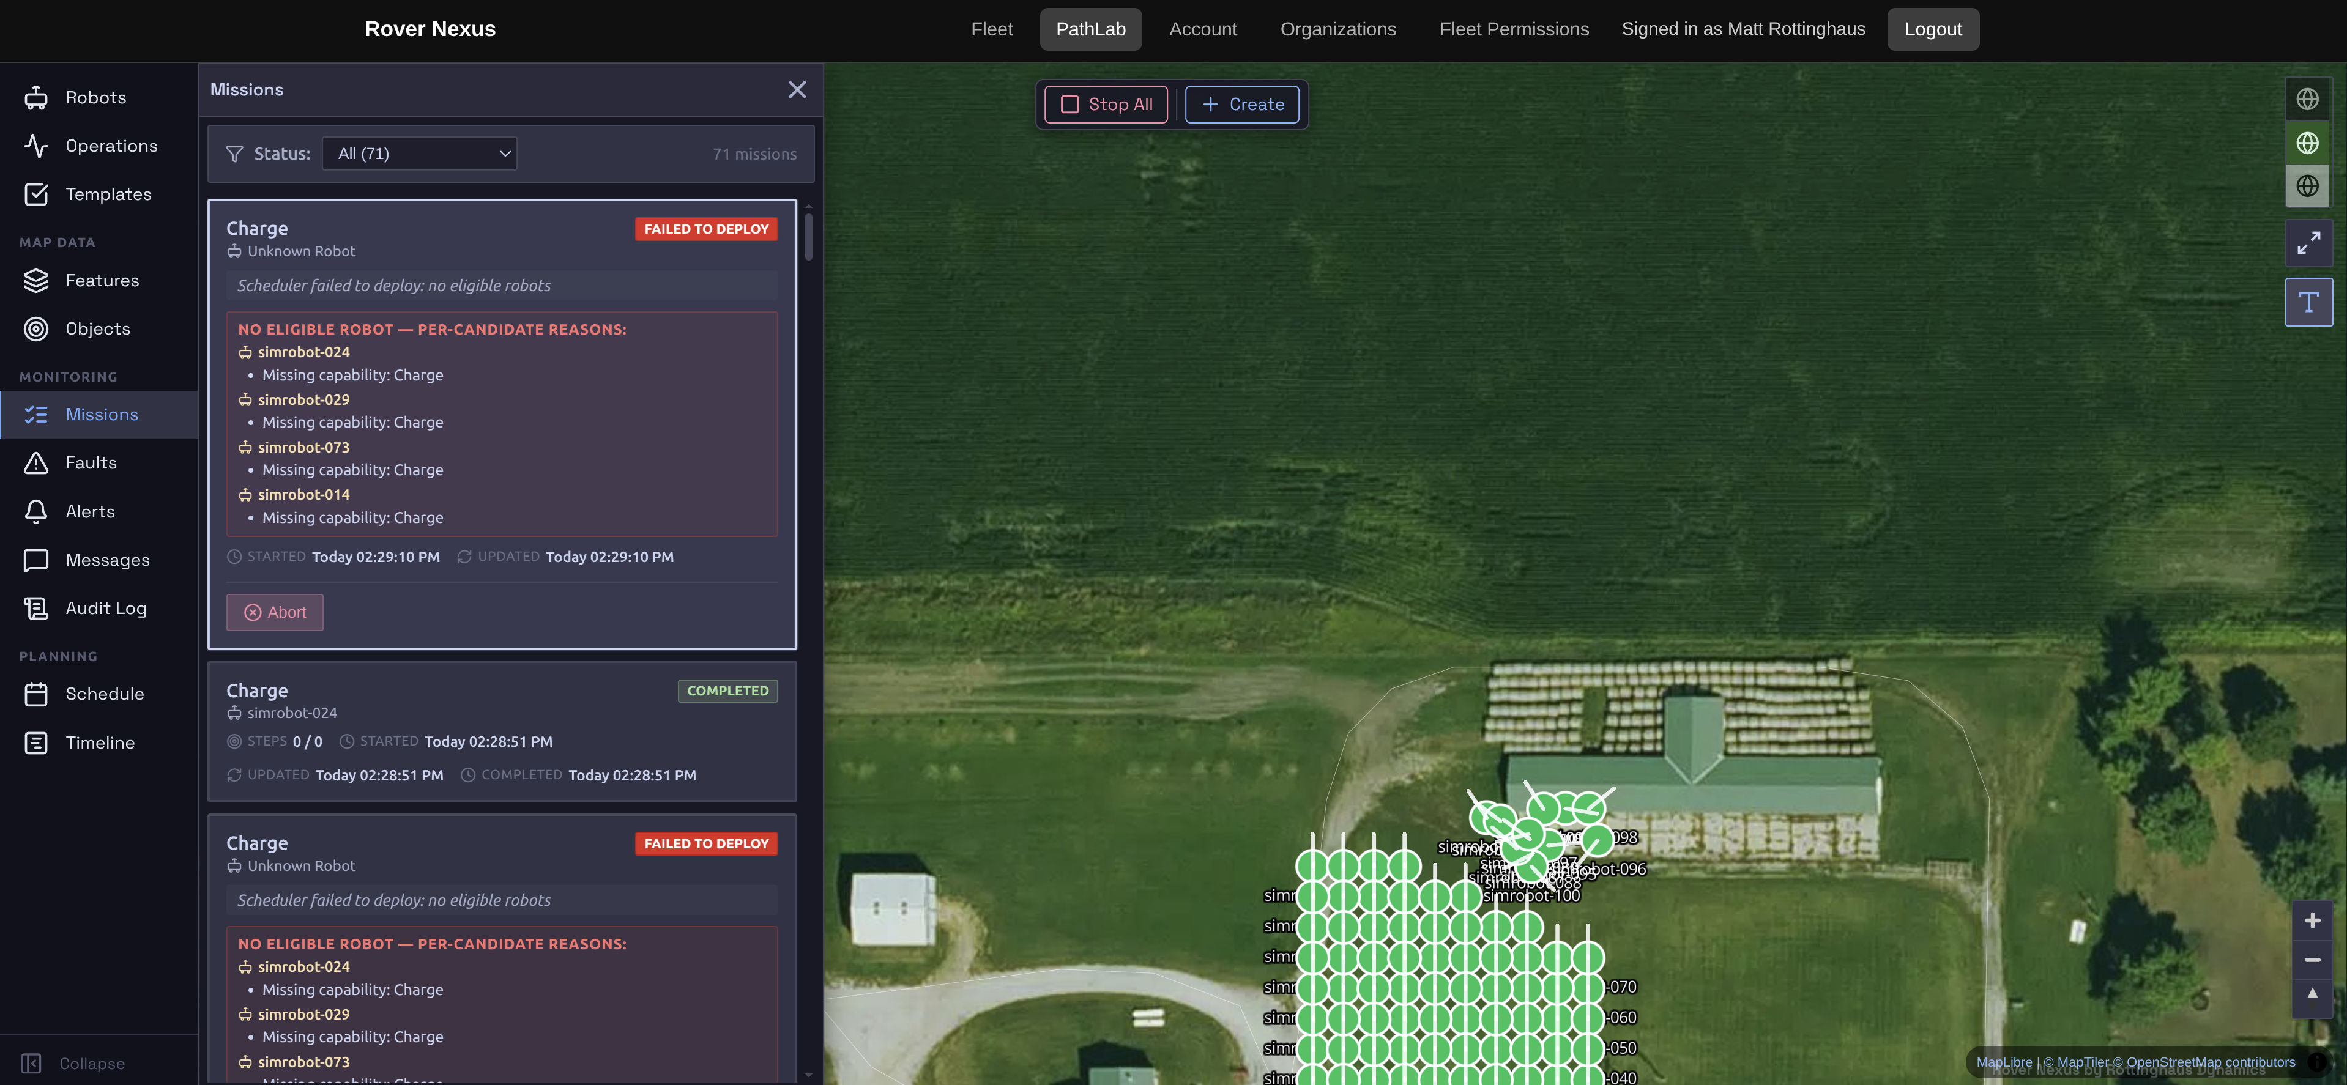Click the Rover Nexus title

(430, 29)
